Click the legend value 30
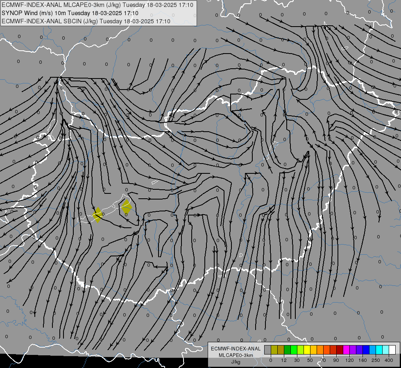This screenshot has height=368, width=401. 297,360
